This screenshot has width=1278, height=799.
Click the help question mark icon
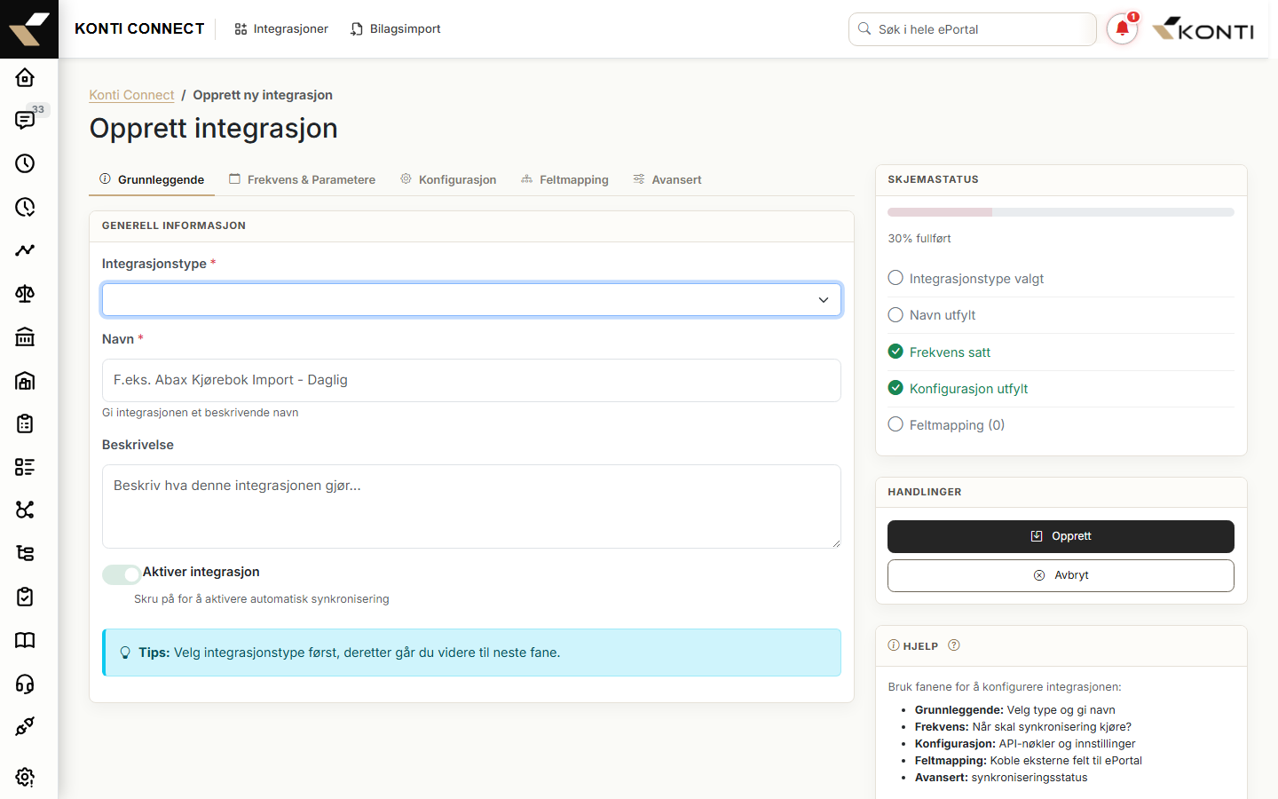pos(954,645)
